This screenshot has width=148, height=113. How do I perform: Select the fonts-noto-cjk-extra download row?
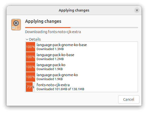pyautogui.click(x=82, y=87)
